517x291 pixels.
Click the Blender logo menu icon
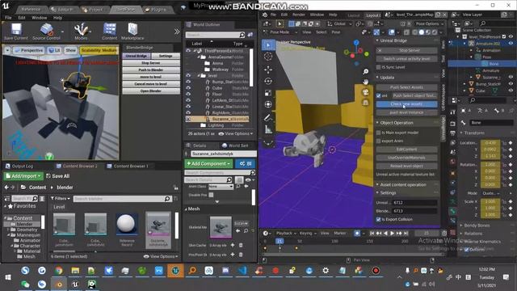click(x=265, y=15)
